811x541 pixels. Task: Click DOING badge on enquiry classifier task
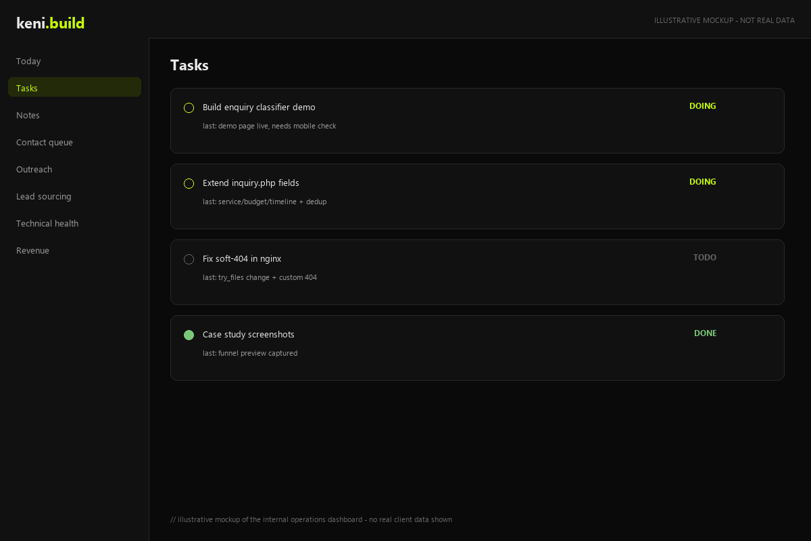coord(703,106)
